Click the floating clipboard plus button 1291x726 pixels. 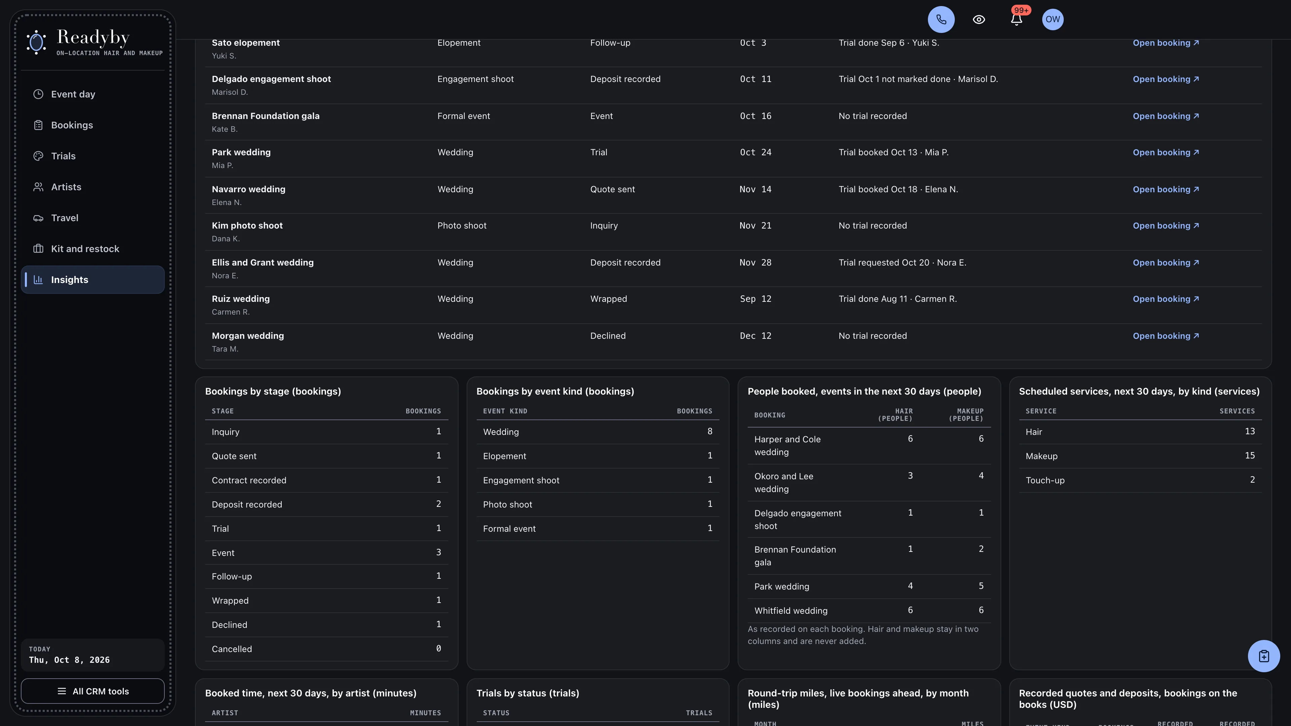(1263, 656)
